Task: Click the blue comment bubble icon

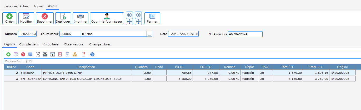Action: [x=31, y=54]
